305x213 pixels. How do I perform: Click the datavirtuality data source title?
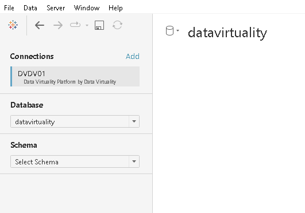227,33
